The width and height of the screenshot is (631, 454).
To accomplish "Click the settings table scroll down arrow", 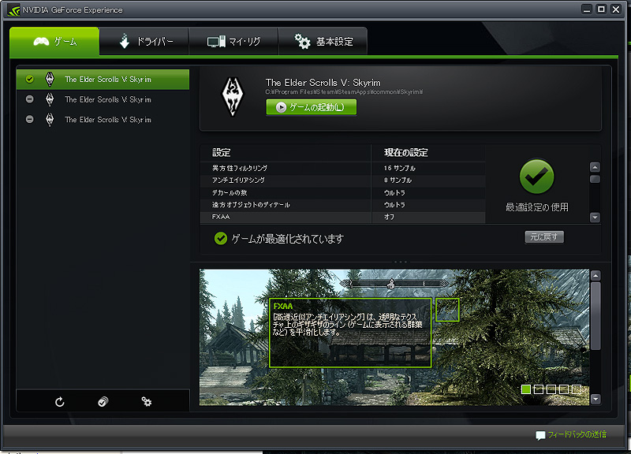I will 595,218.
